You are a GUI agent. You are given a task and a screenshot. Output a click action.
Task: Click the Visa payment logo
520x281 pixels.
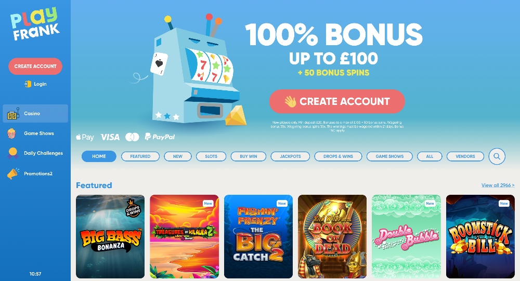click(110, 137)
